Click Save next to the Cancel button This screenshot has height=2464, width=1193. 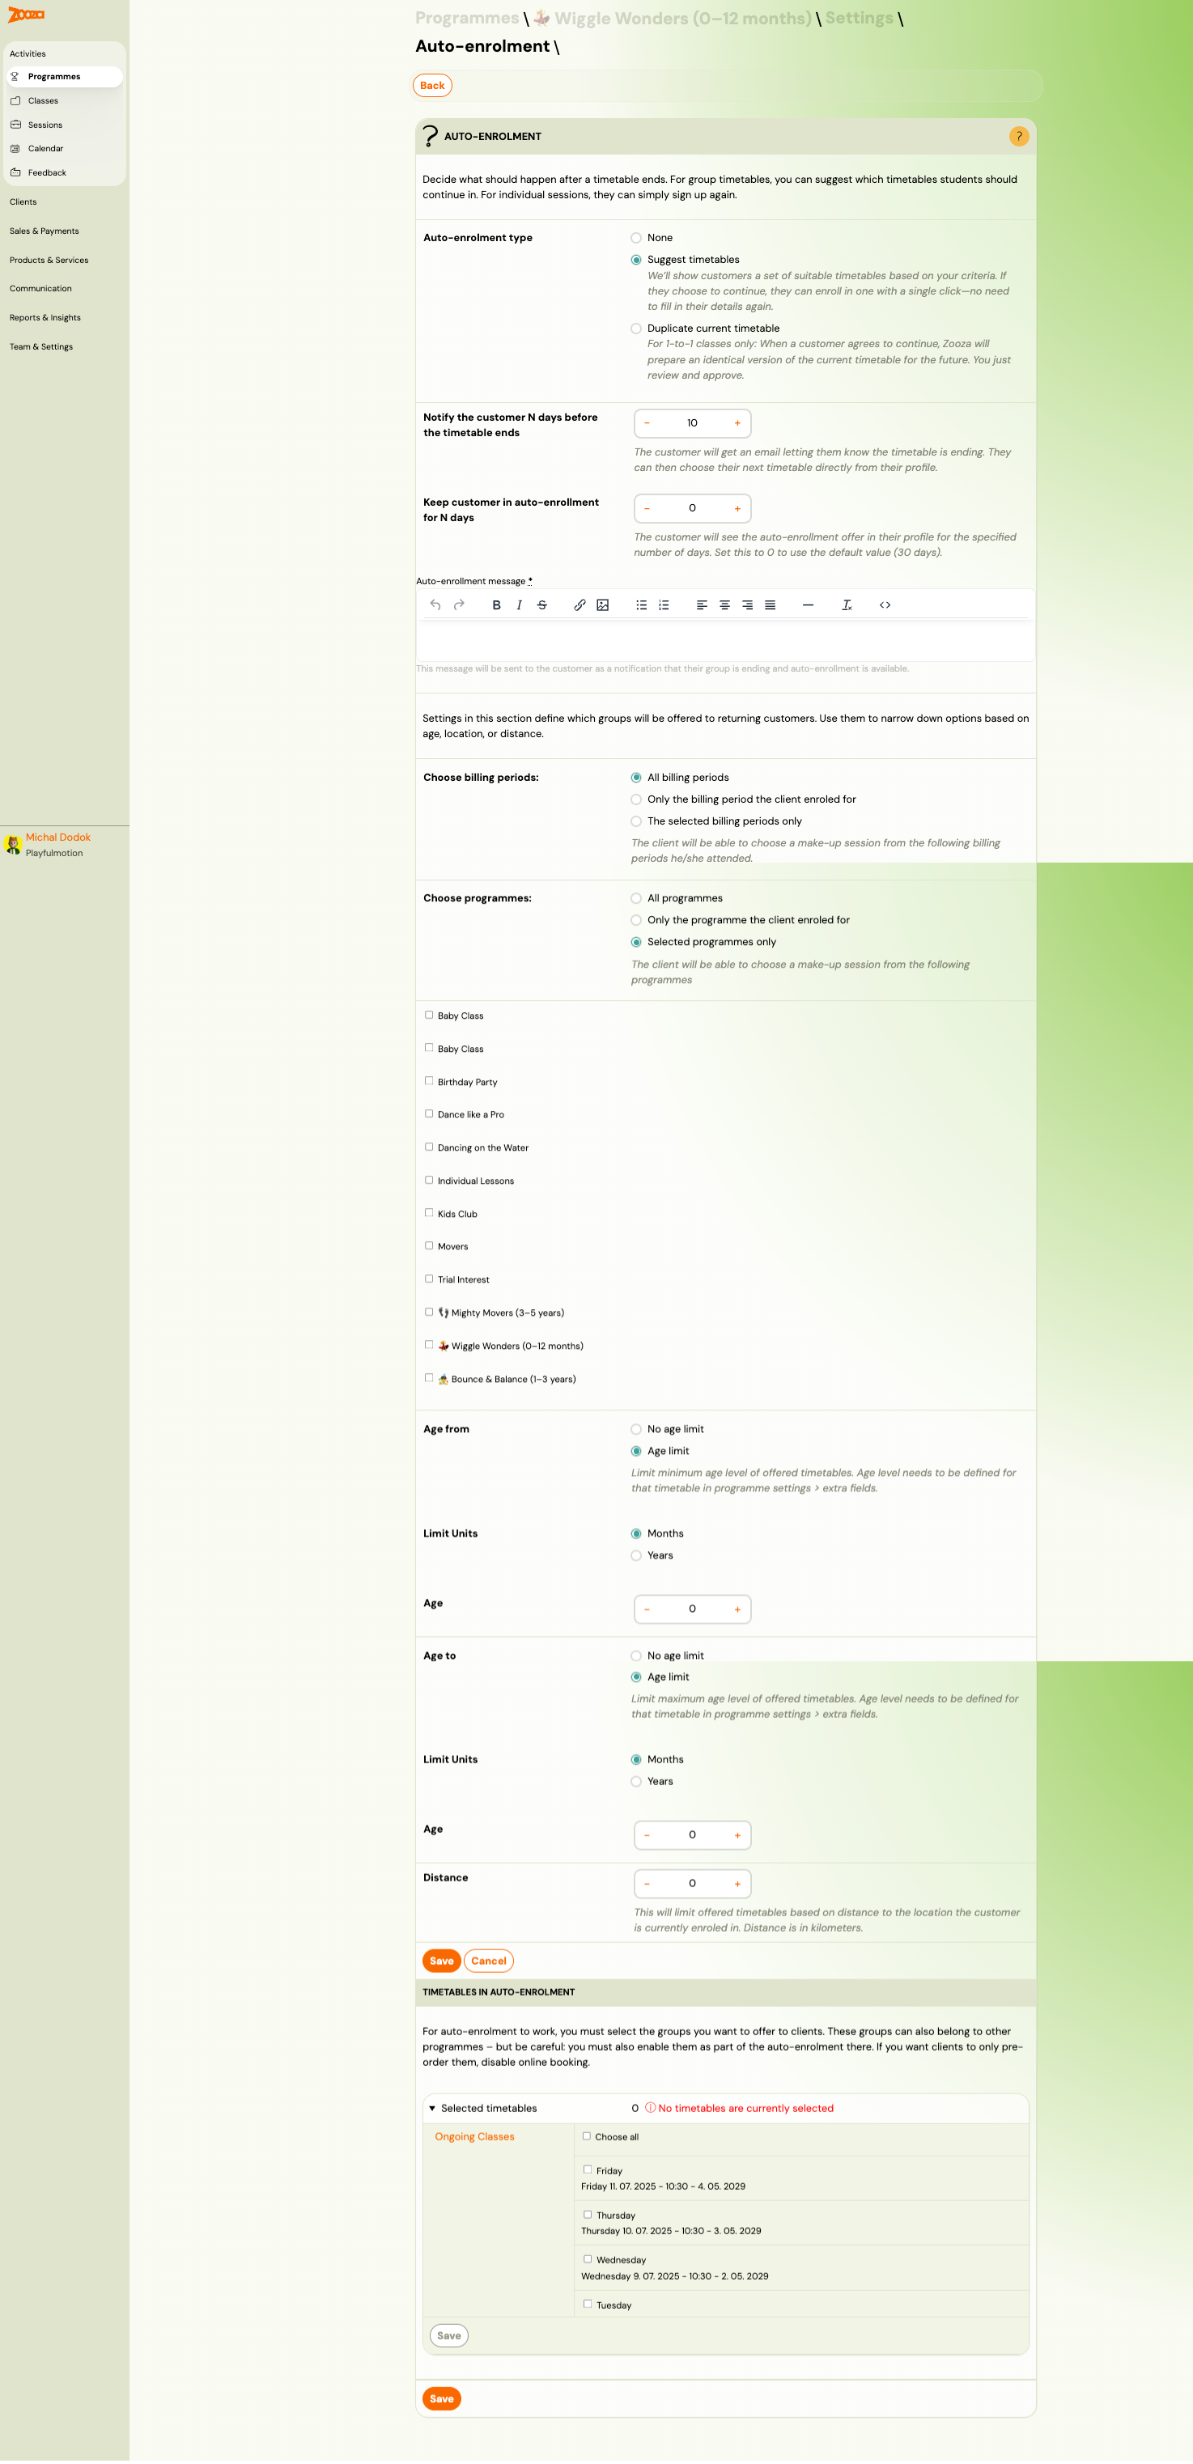click(x=441, y=1961)
